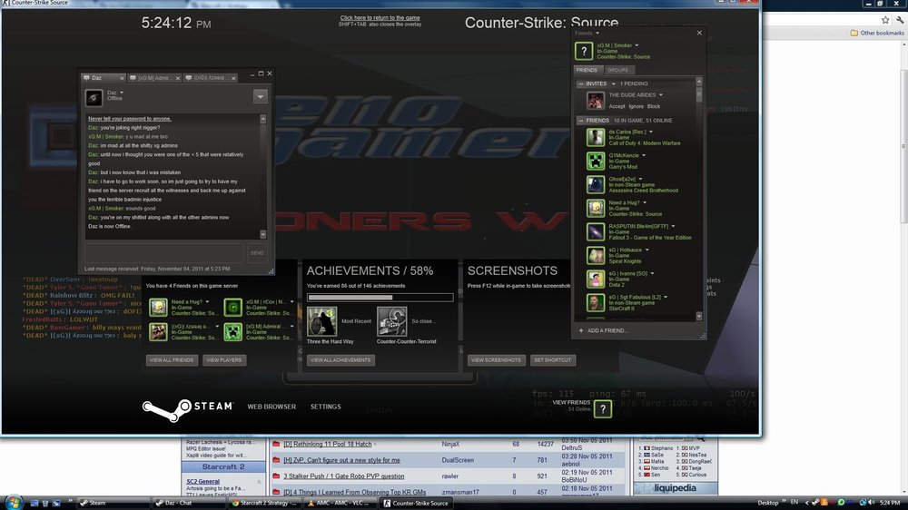The width and height of the screenshot is (908, 510).
Task: Switch to the FRIENDS tab
Action: tap(587, 70)
